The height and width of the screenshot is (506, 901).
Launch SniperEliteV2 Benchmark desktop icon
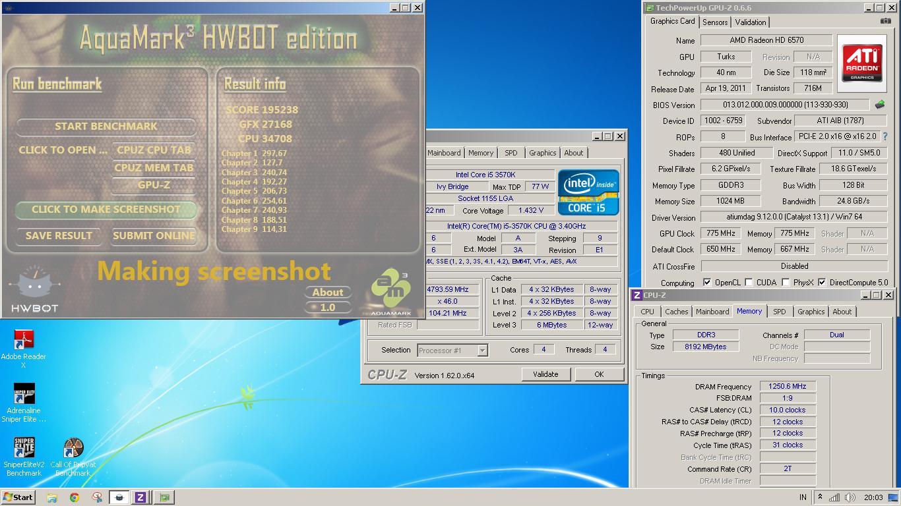click(x=23, y=456)
